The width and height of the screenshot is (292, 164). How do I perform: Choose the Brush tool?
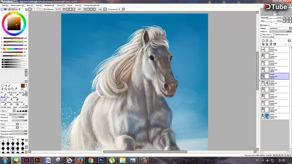click(x=16, y=94)
